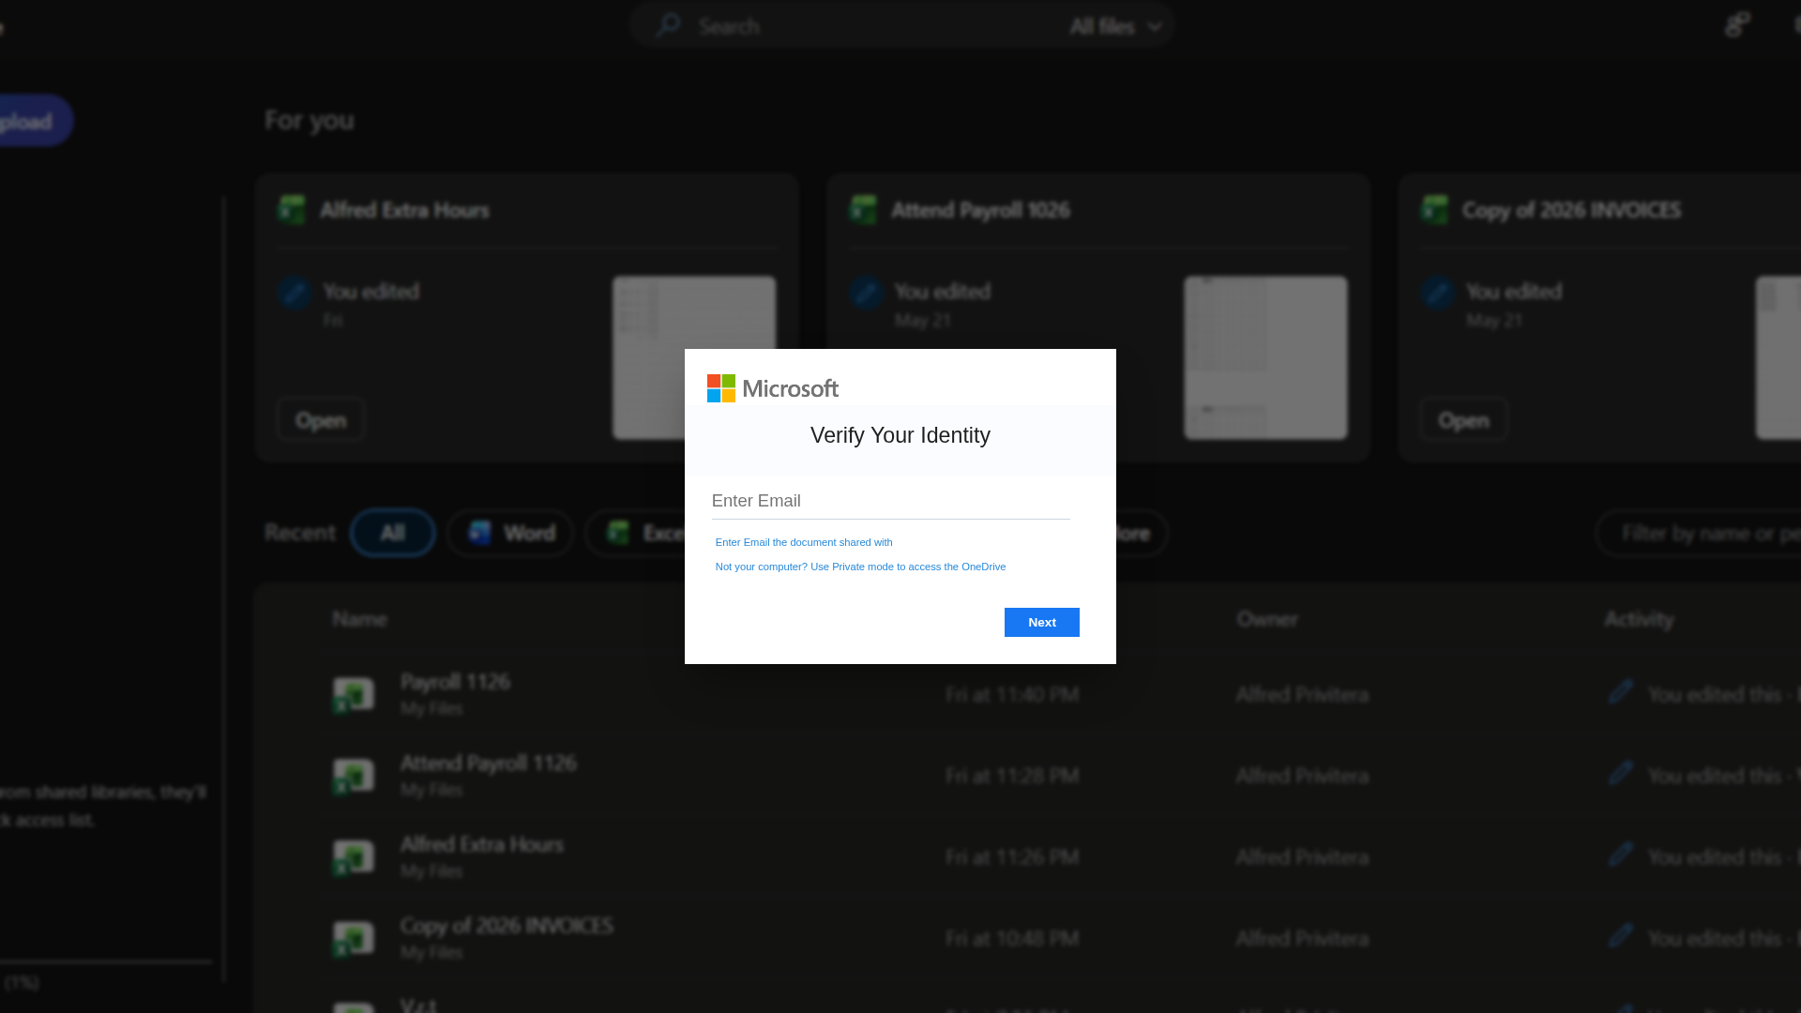This screenshot has width=1801, height=1013.
Task: Click the edit pencil icon in Payroll 1126 activity
Action: [x=1621, y=692]
